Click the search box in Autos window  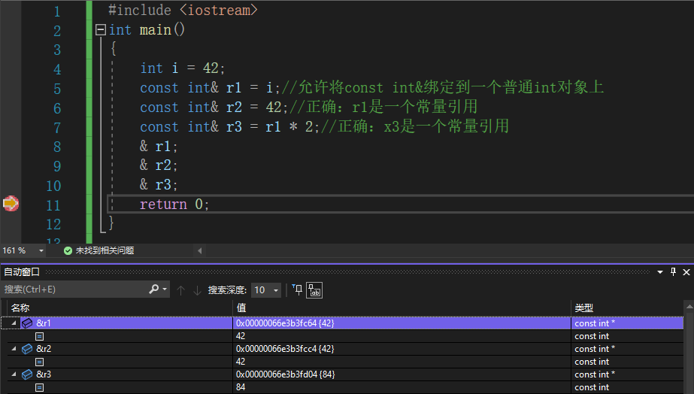click(74, 289)
